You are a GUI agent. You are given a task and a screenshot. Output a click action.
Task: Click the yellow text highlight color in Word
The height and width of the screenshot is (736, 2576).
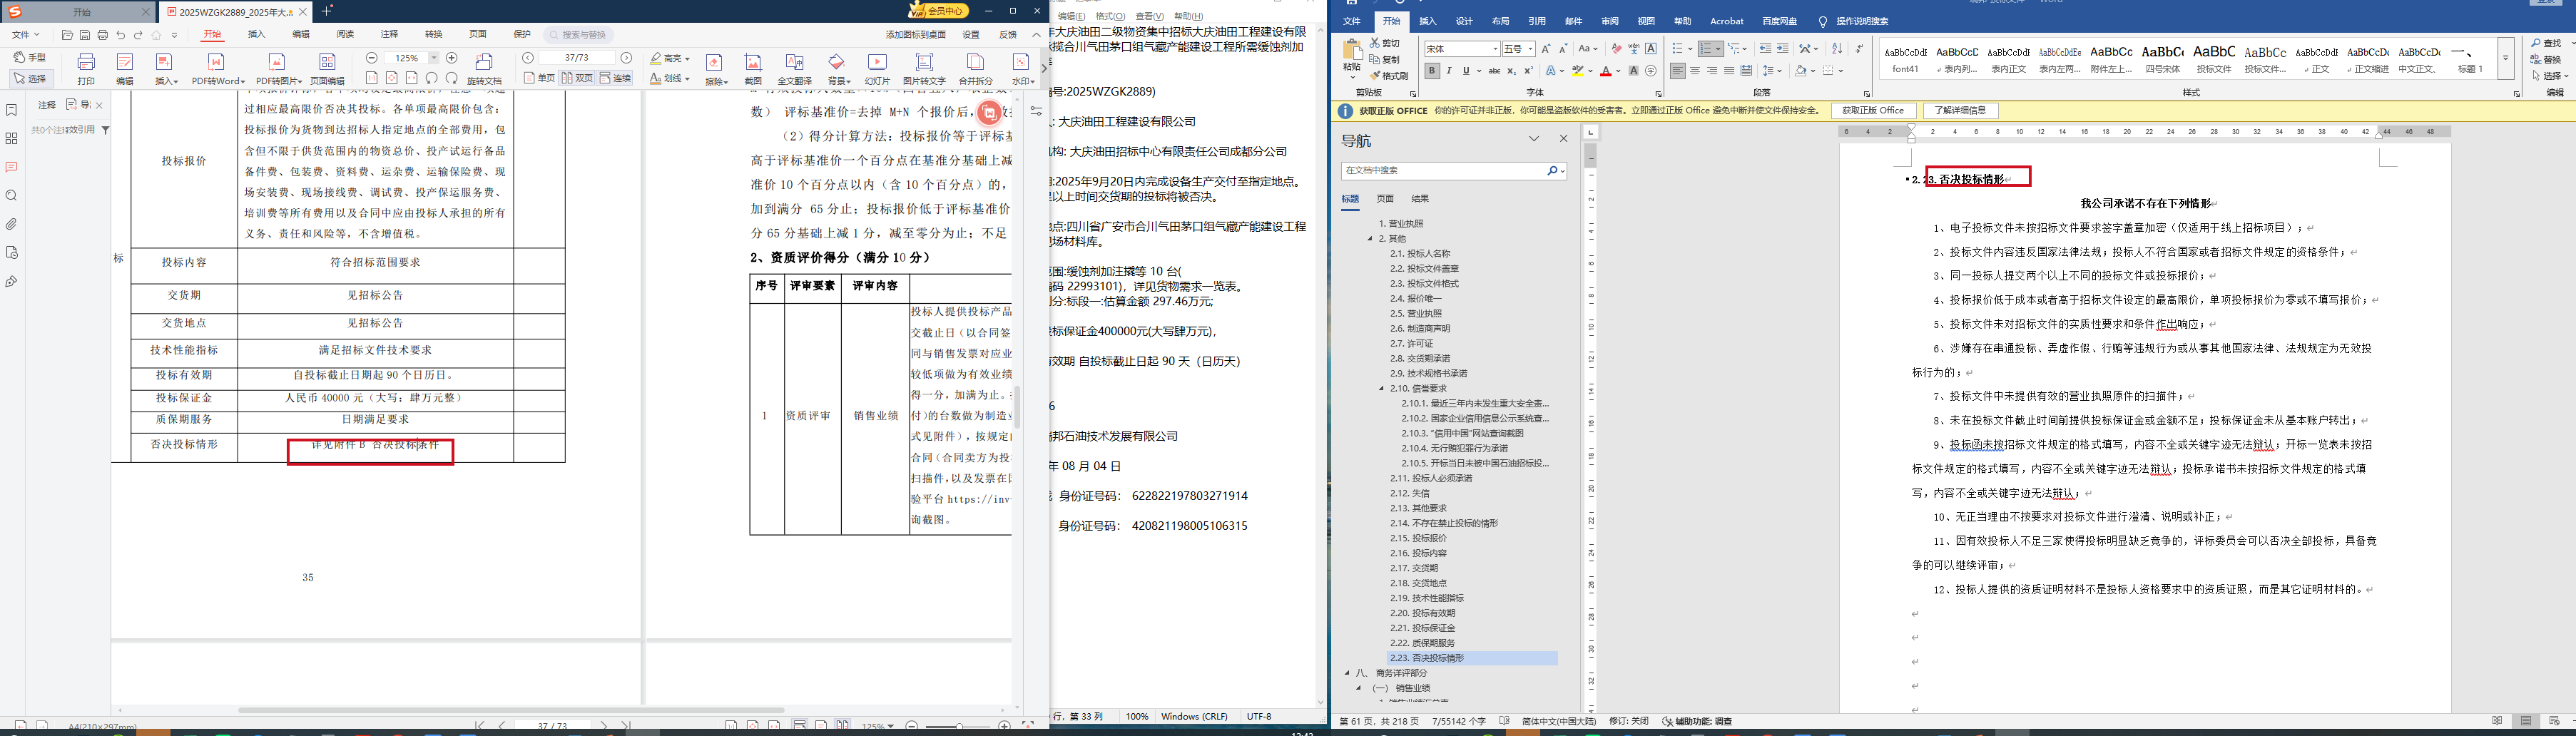[1577, 71]
